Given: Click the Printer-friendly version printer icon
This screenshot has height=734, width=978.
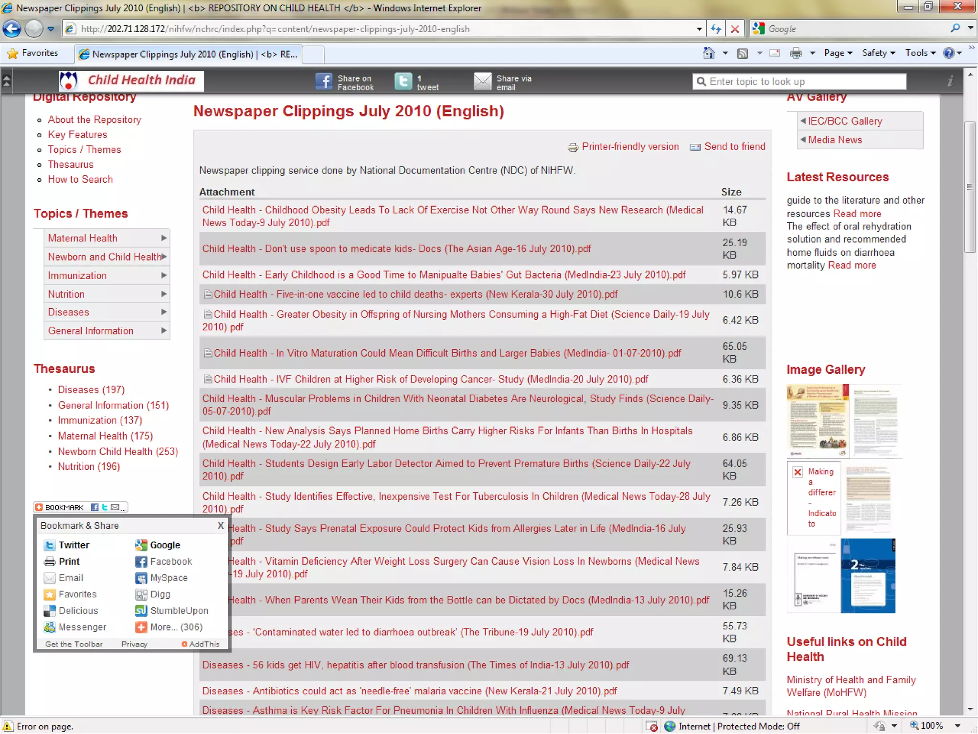Looking at the screenshot, I should pyautogui.click(x=573, y=147).
